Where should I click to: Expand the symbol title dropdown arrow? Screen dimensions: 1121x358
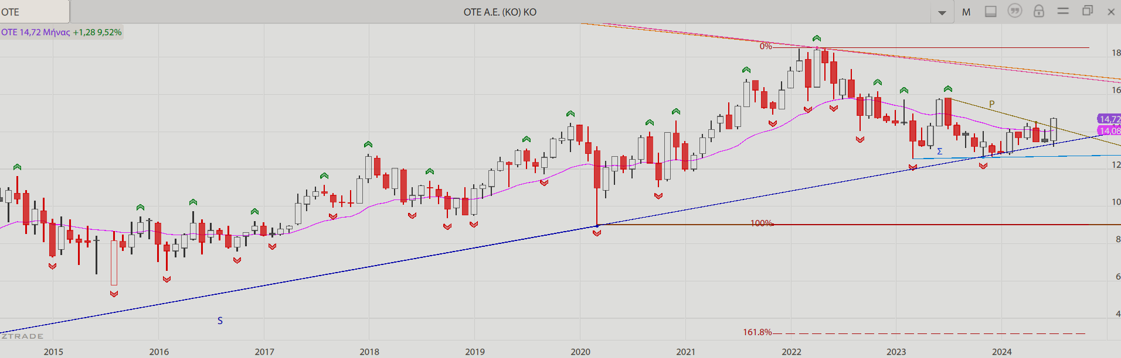click(x=942, y=12)
